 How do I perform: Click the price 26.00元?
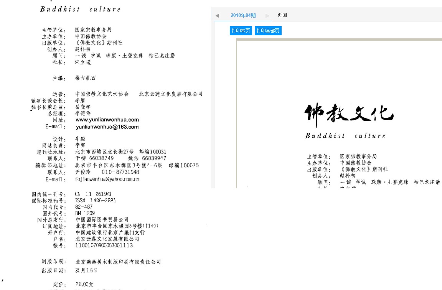point(84,284)
